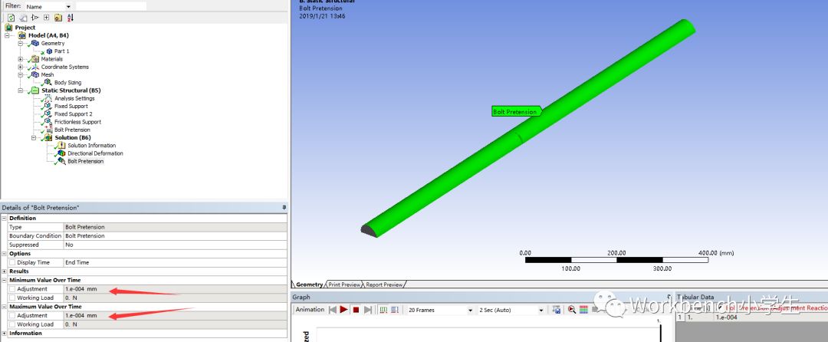Click the animation zoom/magnifier icon

point(571,310)
